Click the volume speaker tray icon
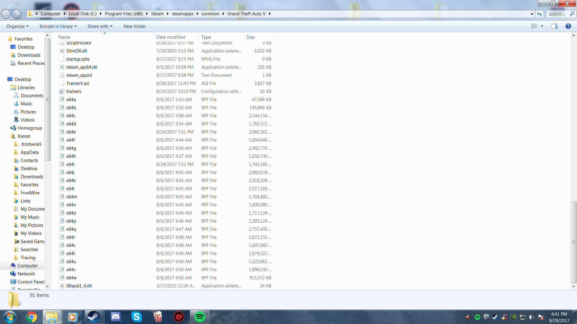Viewport: 577px width, 324px height. [531, 317]
